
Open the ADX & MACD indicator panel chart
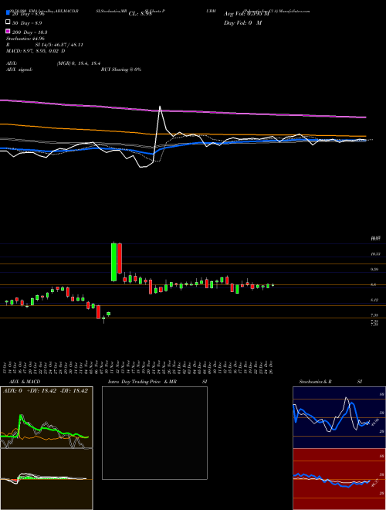pos(46,448)
